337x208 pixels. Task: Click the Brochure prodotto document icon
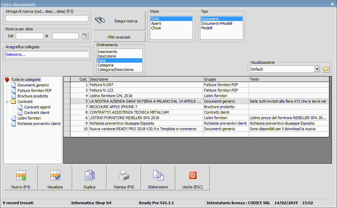point(14,96)
